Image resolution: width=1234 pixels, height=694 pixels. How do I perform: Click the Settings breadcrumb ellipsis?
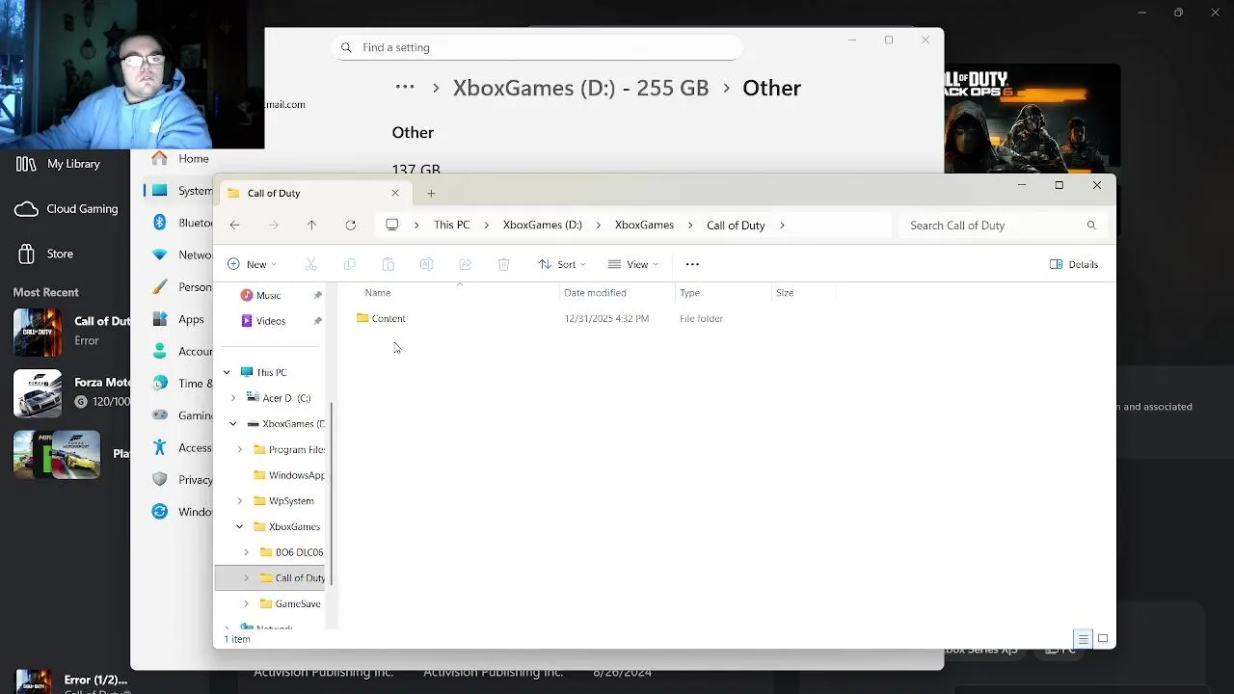pyautogui.click(x=405, y=88)
